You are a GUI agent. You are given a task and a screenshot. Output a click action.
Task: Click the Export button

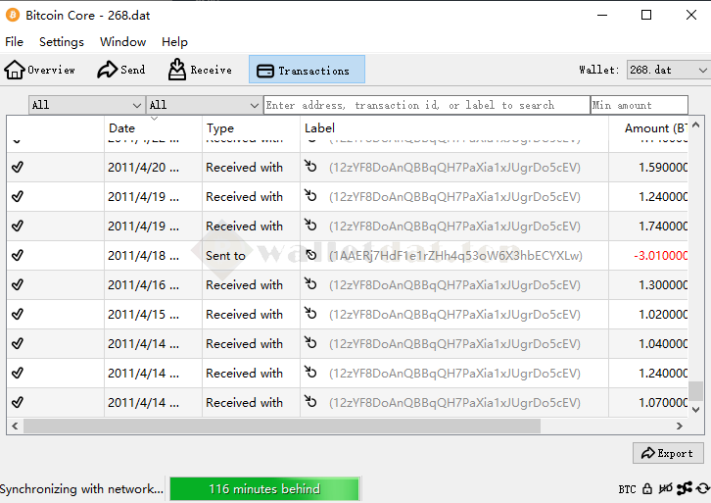tap(668, 453)
